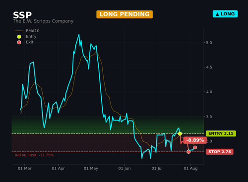The image size is (248, 182).
Task: Click the Entry legend entry
Action: point(27,37)
